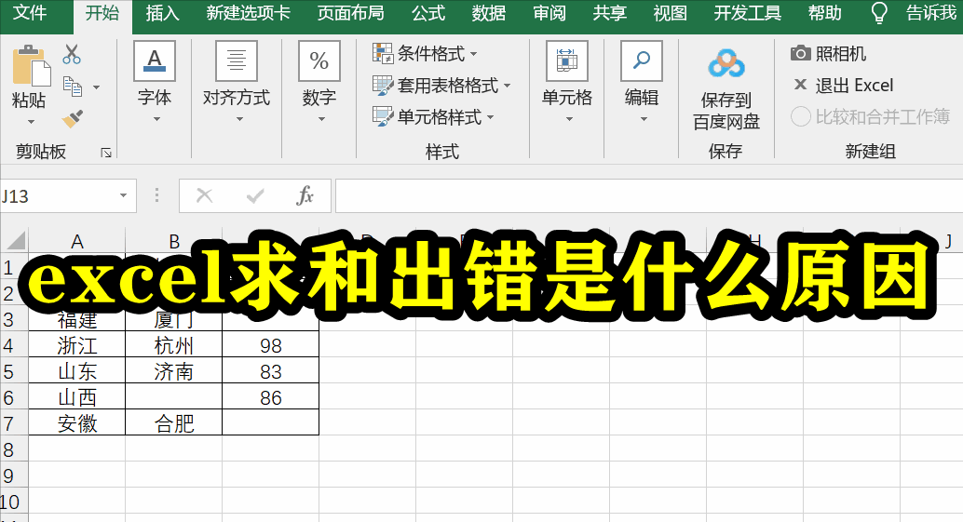This screenshot has height=522, width=963.
Task: Click the 保存到百度网盘 cloud icon
Action: (x=726, y=63)
